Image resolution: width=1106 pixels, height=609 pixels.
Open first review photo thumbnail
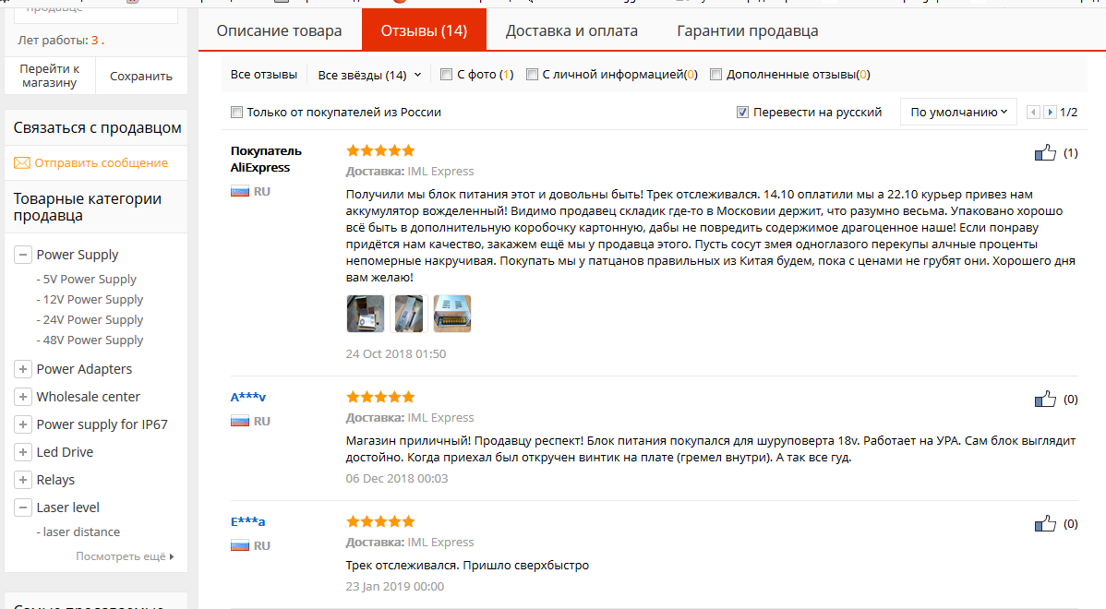(x=366, y=314)
